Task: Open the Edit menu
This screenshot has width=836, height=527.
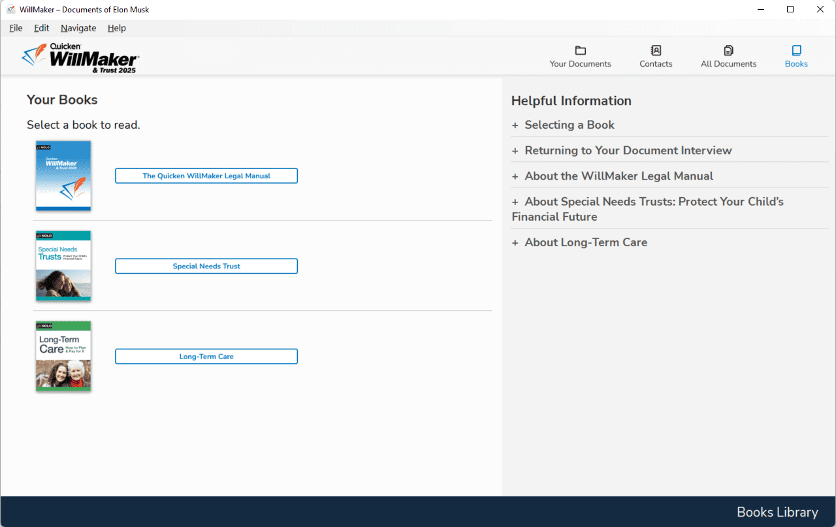Action: tap(42, 28)
